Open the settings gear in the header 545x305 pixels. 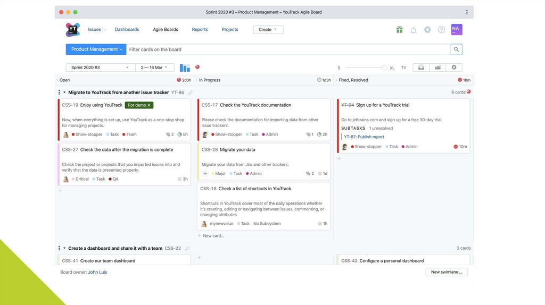click(427, 30)
